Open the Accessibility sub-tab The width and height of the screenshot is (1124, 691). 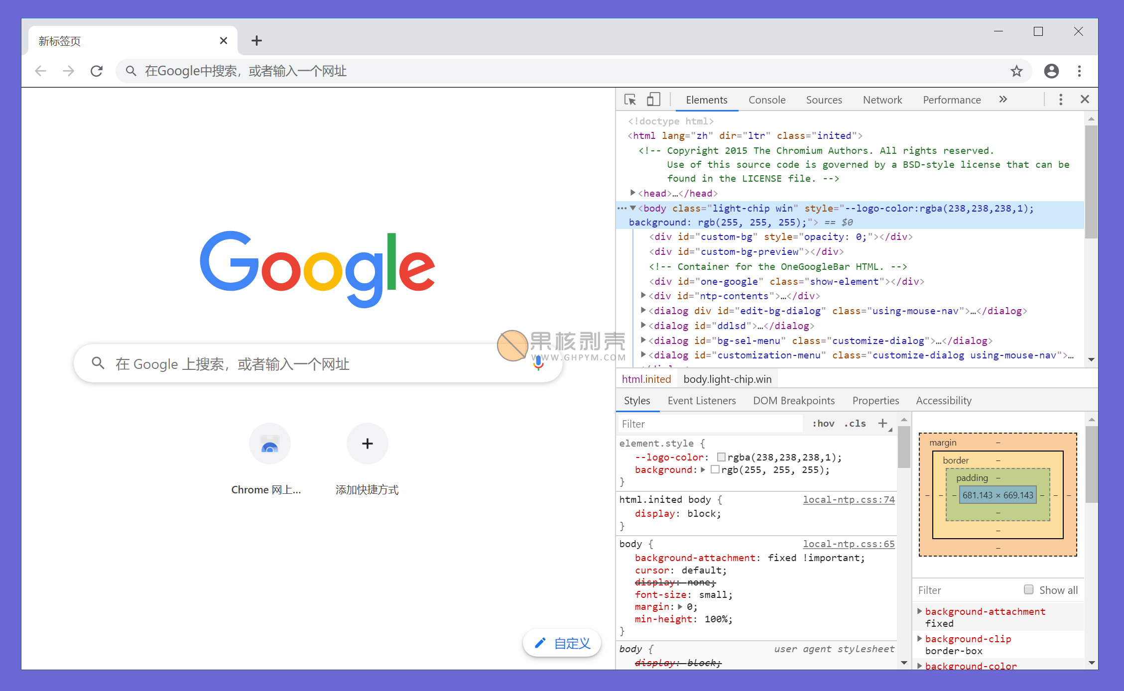point(943,400)
